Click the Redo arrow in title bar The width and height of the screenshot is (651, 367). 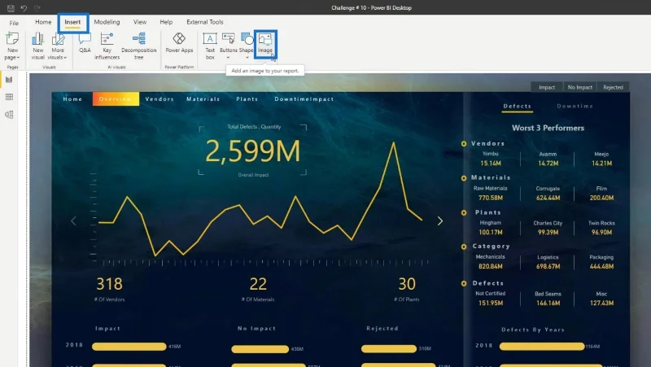pos(37,8)
